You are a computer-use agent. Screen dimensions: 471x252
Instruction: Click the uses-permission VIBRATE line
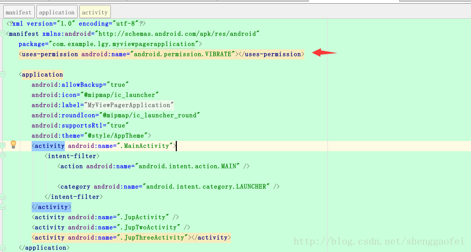tap(161, 54)
